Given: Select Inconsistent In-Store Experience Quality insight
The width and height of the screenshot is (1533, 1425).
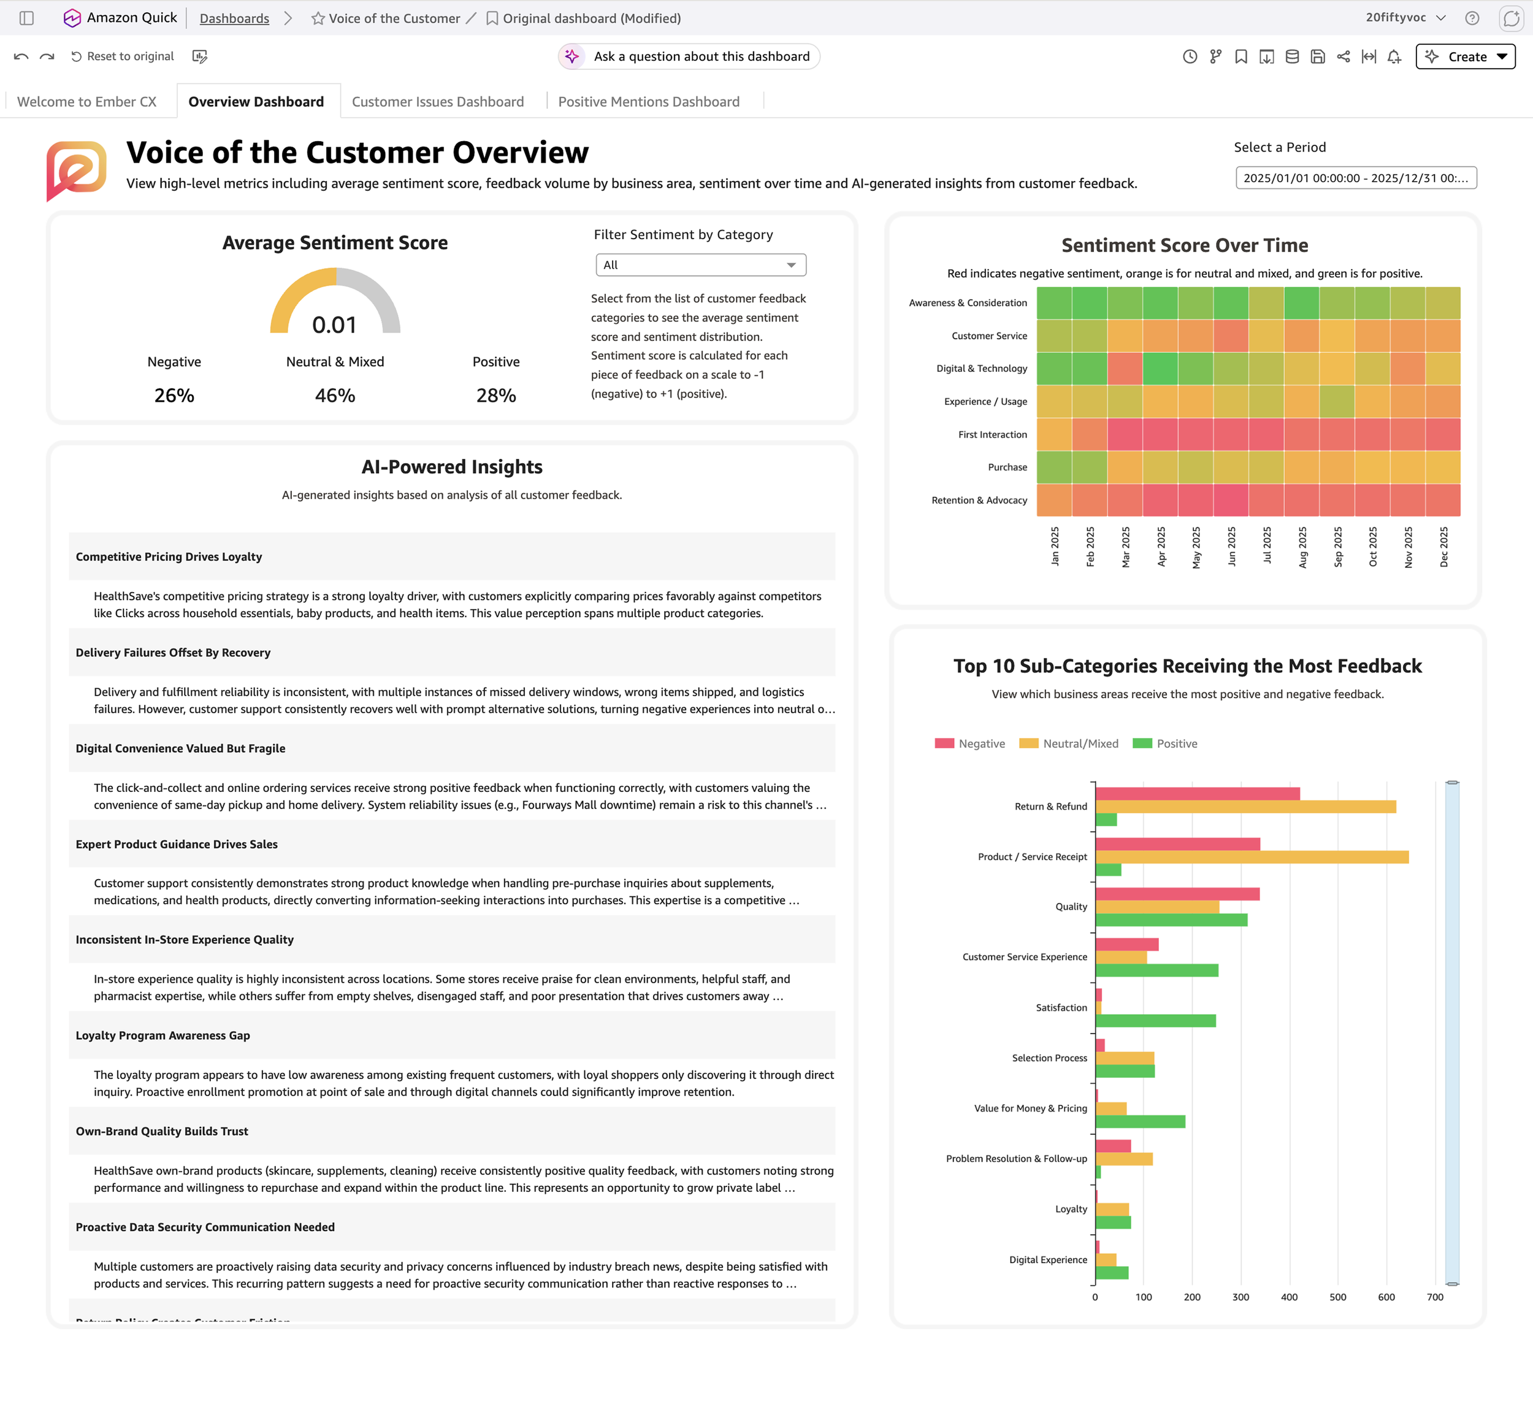Looking at the screenshot, I should (452, 940).
